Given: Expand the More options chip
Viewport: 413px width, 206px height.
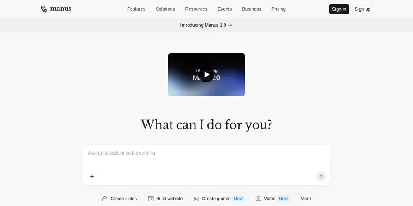Looking at the screenshot, I should tap(306, 199).
